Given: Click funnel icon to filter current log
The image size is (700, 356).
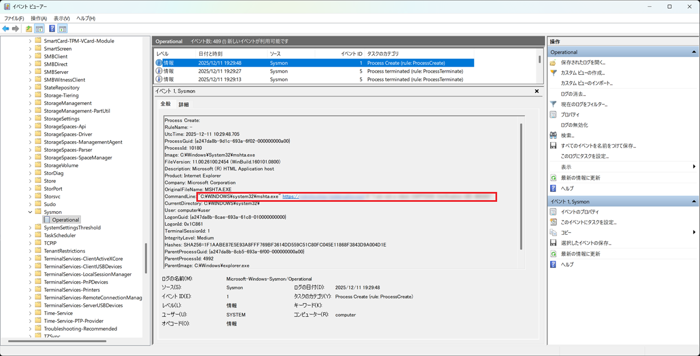Looking at the screenshot, I should 553,104.
